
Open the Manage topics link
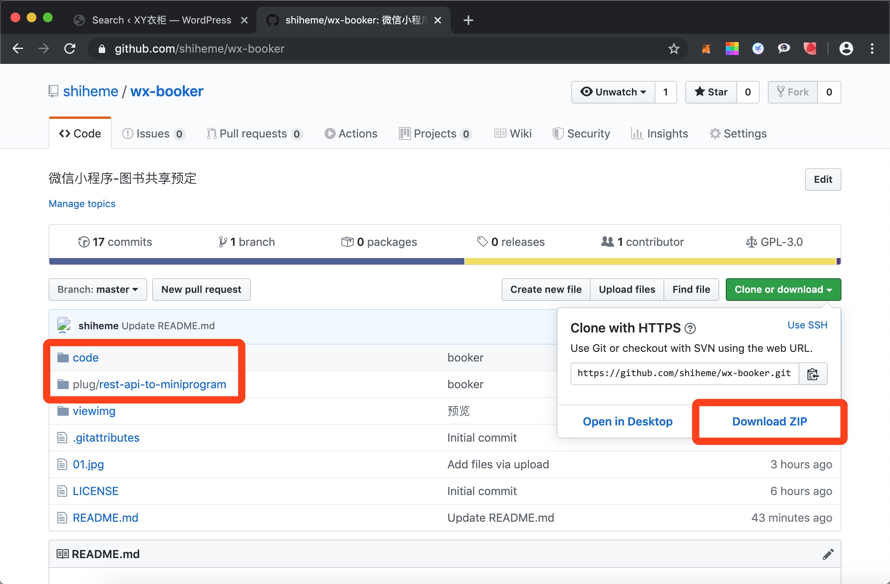coord(82,204)
